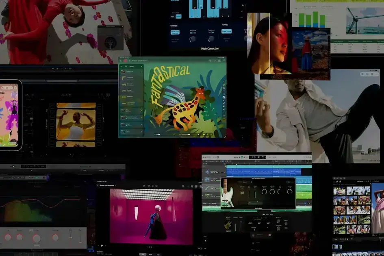Click the highlighted button under Settings
This screenshot has height=256, width=384.
coord(175,33)
